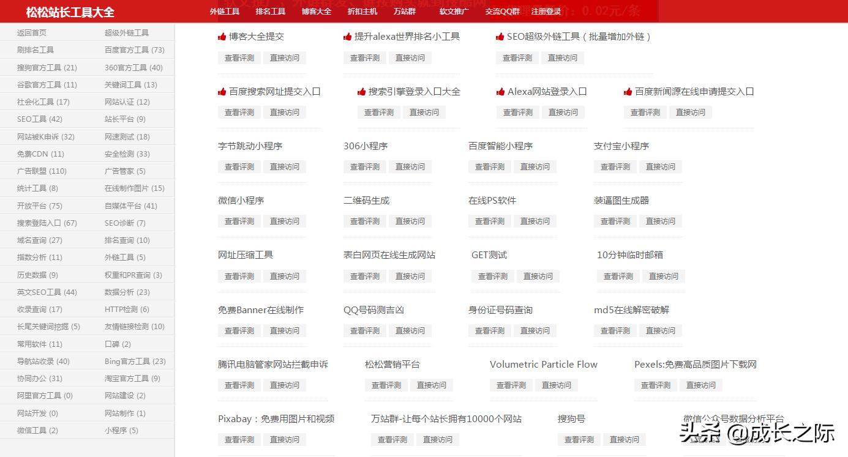Open the 排名工具 navigation menu

(x=270, y=11)
